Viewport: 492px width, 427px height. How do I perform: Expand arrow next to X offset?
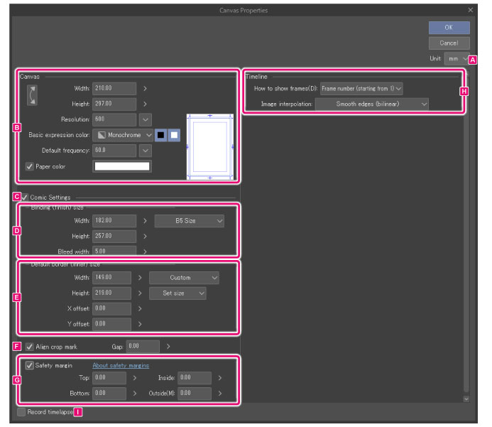pyautogui.click(x=140, y=308)
